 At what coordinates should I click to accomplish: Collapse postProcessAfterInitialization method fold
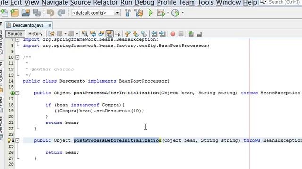pyautogui.click(x=17, y=93)
